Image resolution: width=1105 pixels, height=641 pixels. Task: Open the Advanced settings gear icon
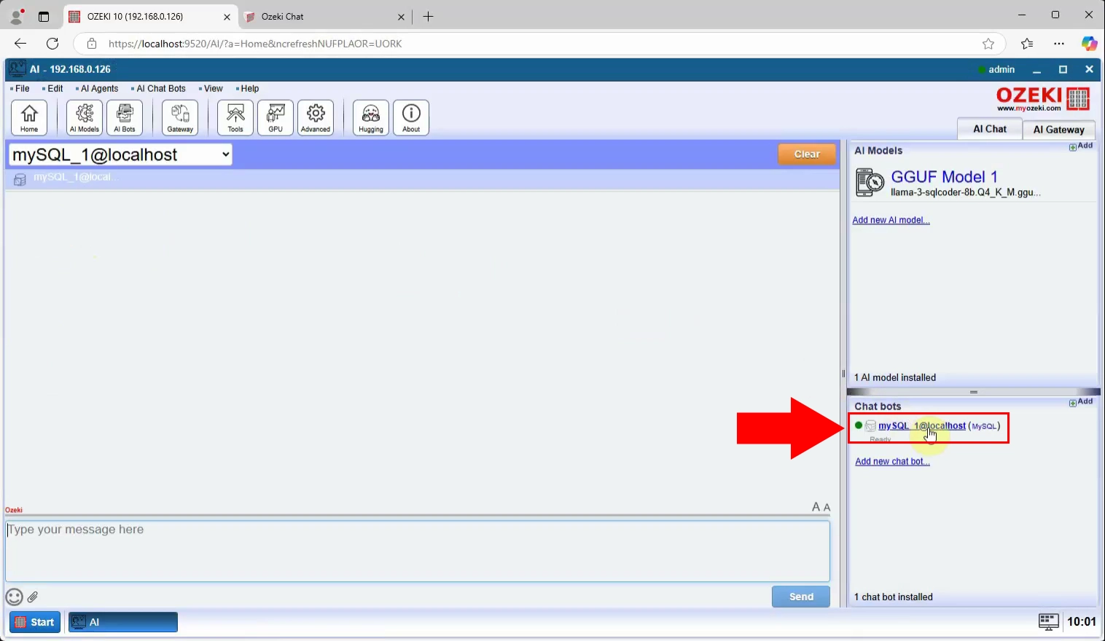(316, 117)
